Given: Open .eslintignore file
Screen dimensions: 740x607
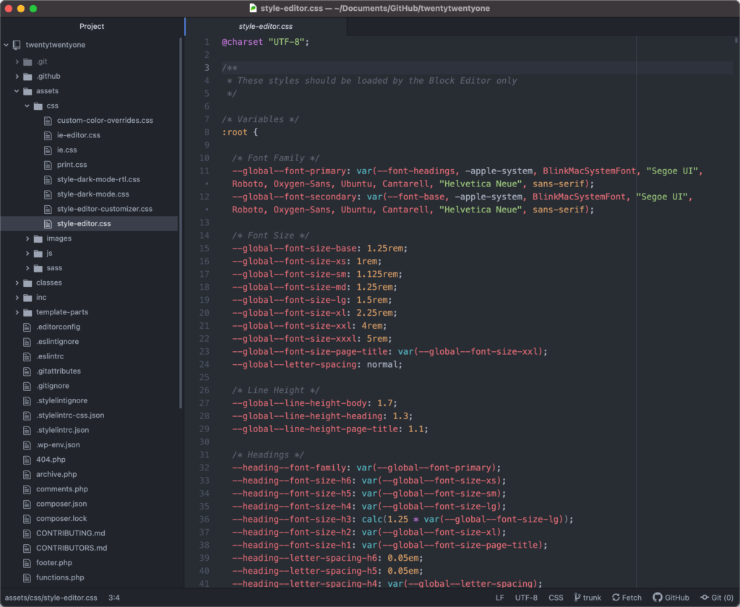Looking at the screenshot, I should [x=58, y=342].
